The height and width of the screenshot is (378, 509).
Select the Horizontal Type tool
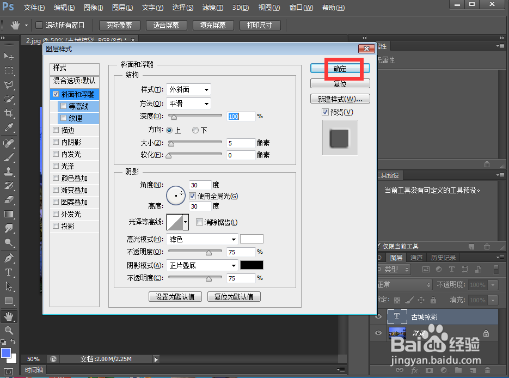[x=8, y=272]
